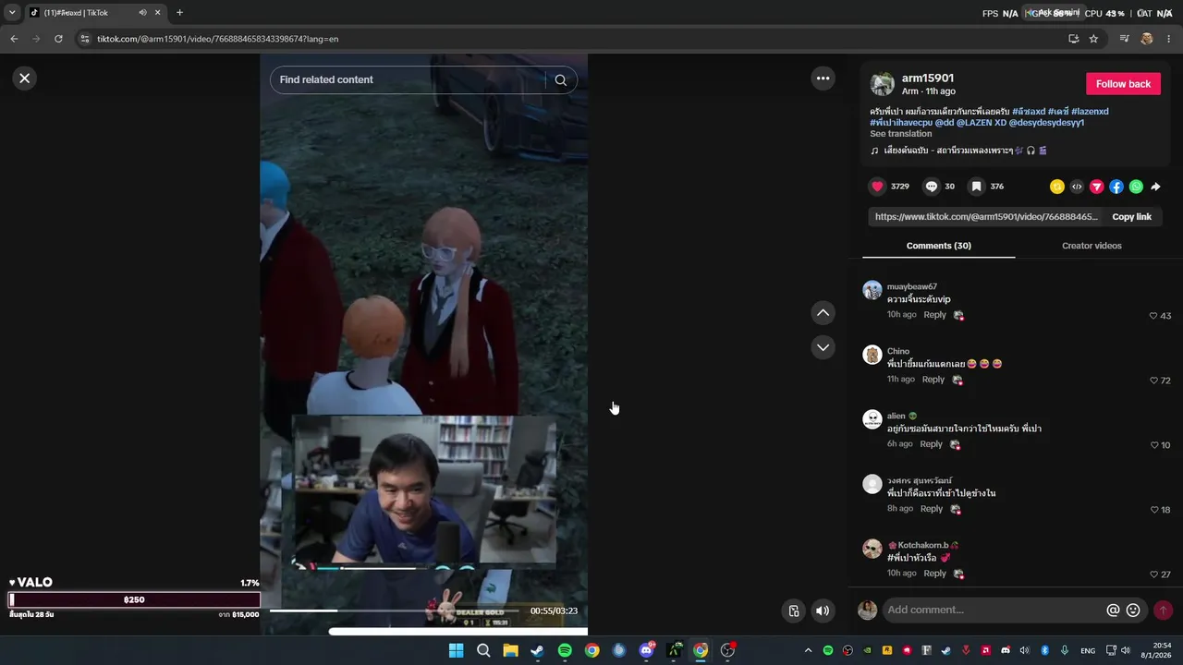Image resolution: width=1183 pixels, height=665 pixels.
Task: Save video with the bookmark icon
Action: [976, 187]
